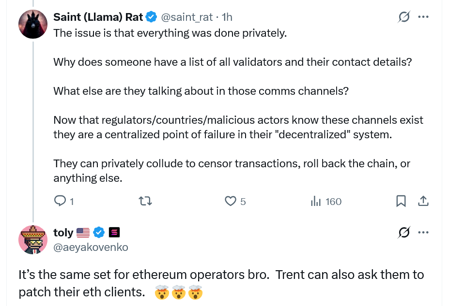
Task: Click the 1h timestamp link
Action: (x=227, y=17)
